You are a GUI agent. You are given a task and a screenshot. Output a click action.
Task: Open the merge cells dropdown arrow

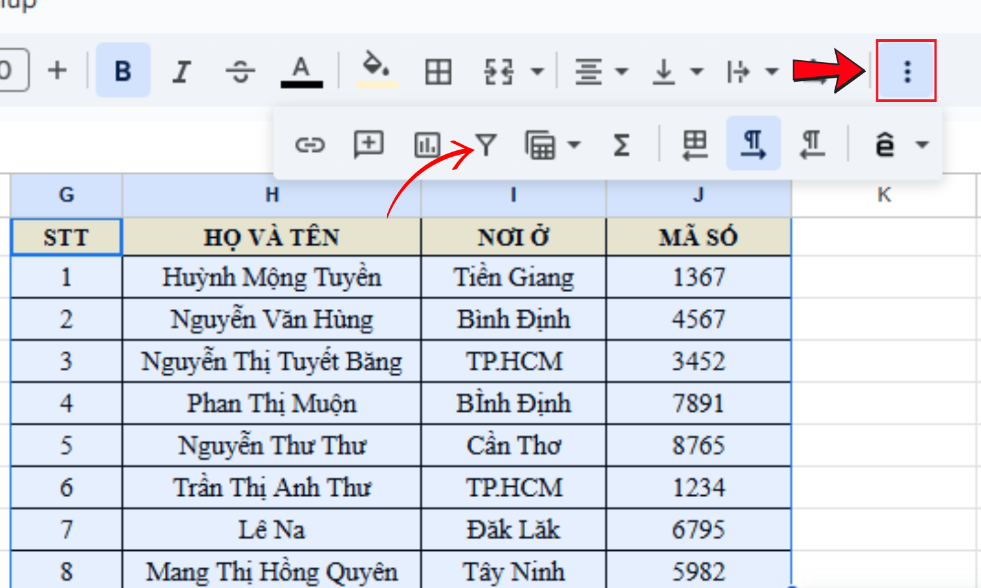point(538,71)
